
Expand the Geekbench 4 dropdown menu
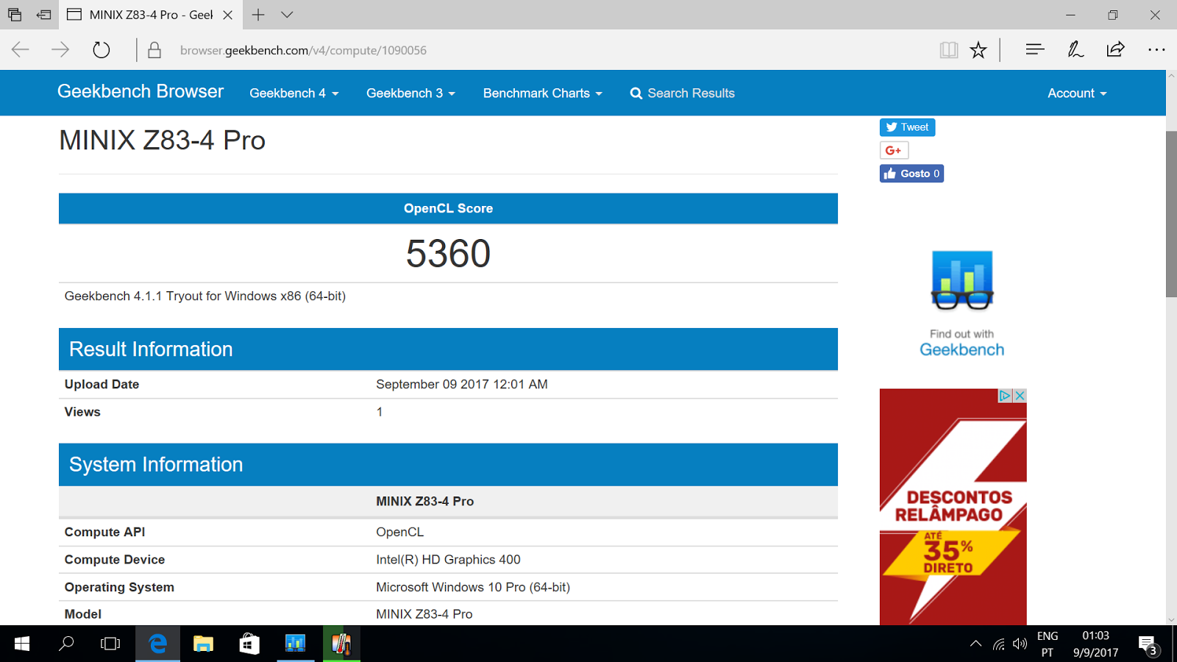pos(294,93)
